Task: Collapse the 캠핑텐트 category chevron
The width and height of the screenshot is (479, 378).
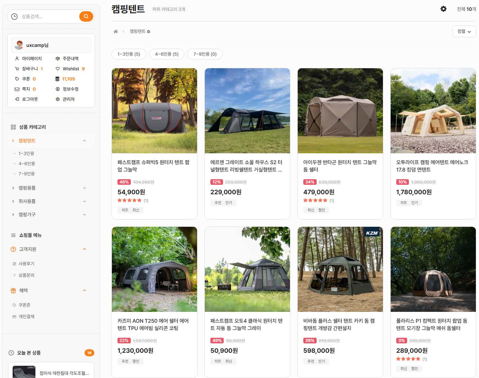Action: tap(85, 141)
